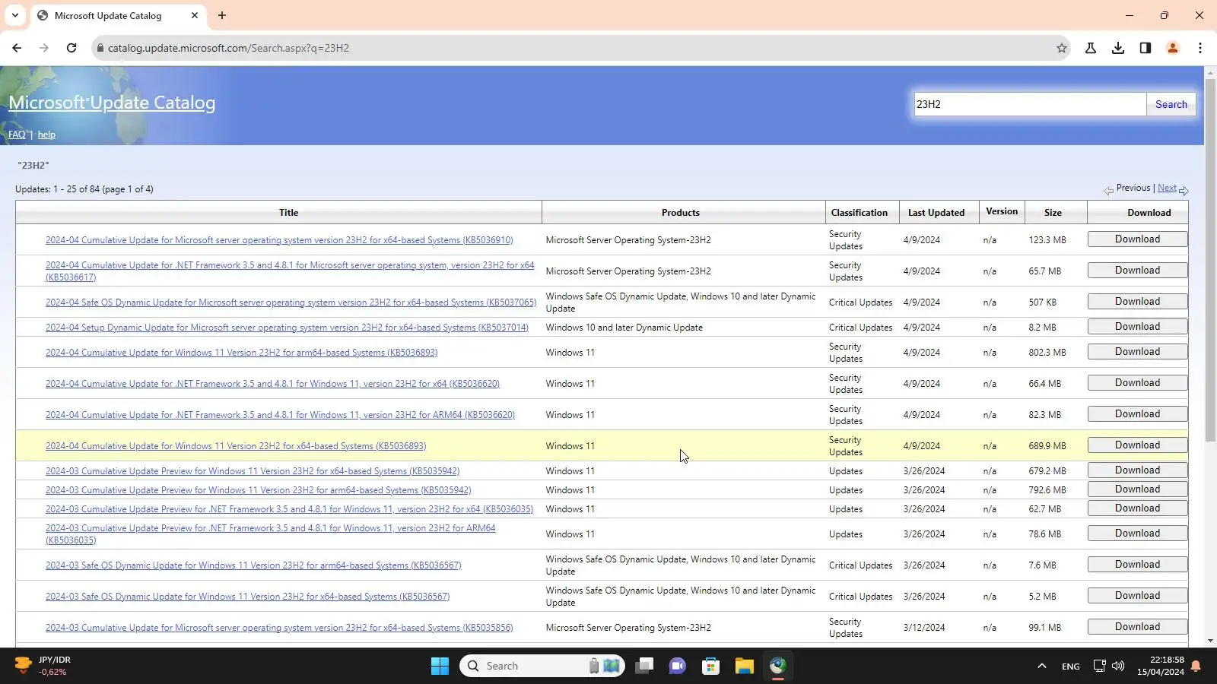
Task: Open the Windows Start menu
Action: pos(440,666)
